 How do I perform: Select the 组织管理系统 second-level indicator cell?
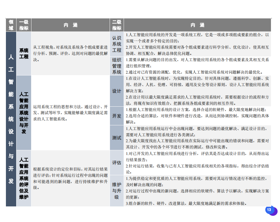pos(117,66)
